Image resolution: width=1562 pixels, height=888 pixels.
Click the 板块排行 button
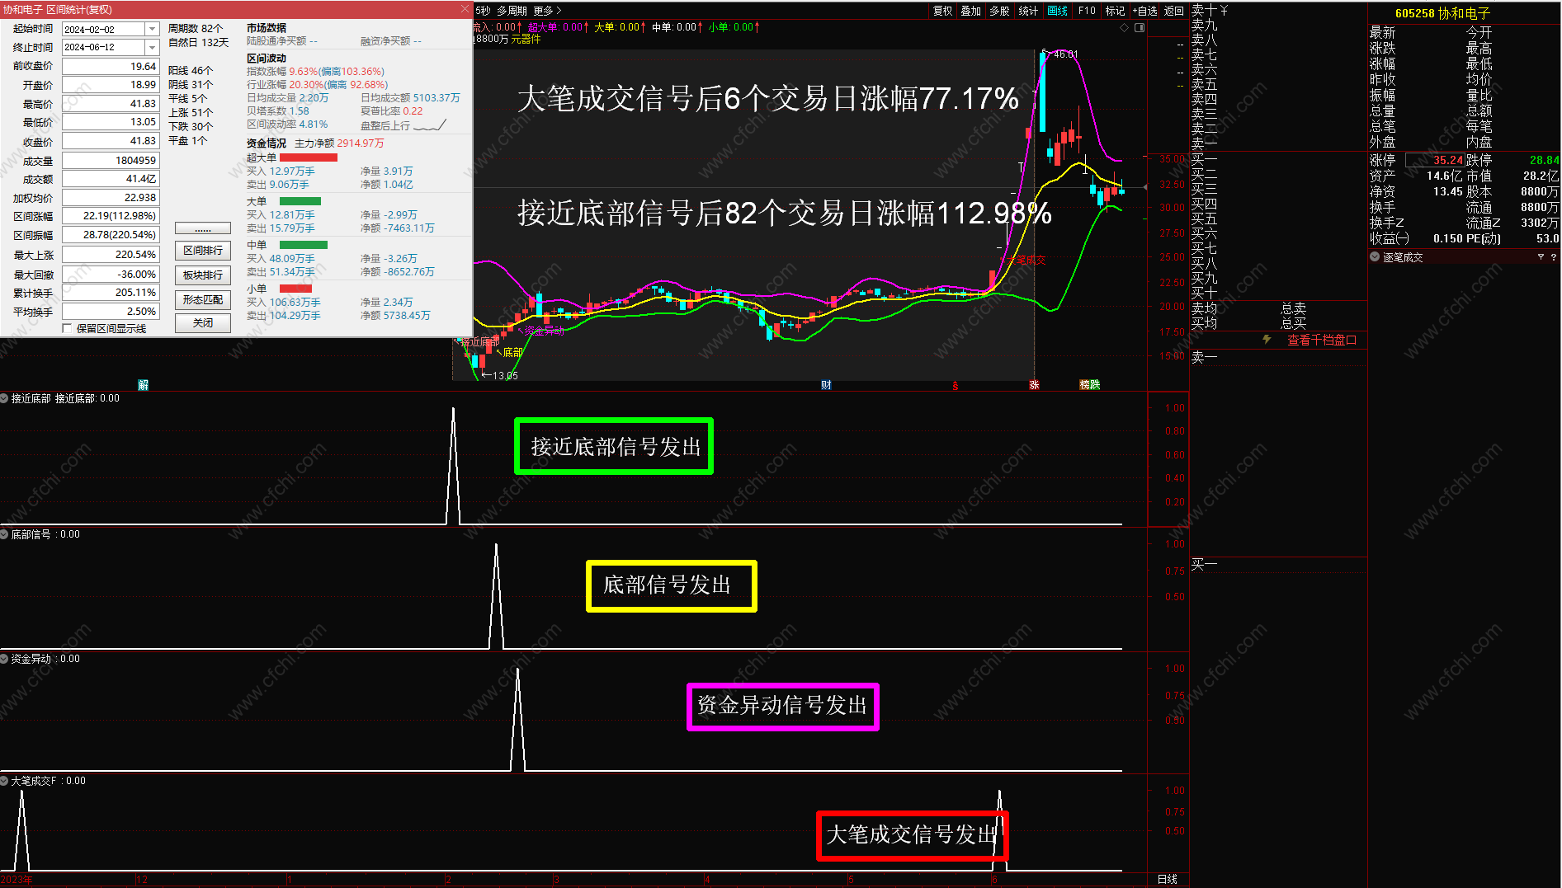coord(203,275)
